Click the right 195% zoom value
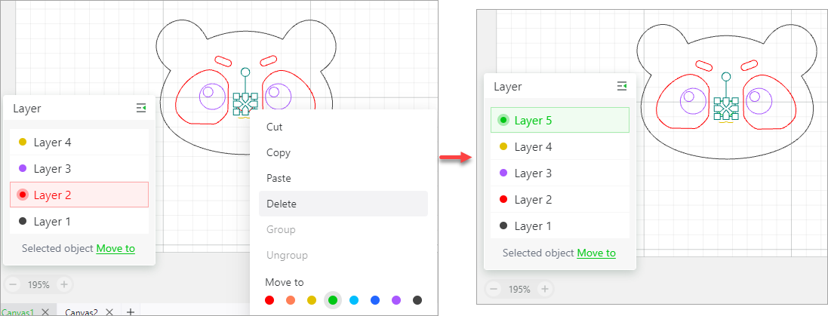The height and width of the screenshot is (316, 828). tap(519, 289)
